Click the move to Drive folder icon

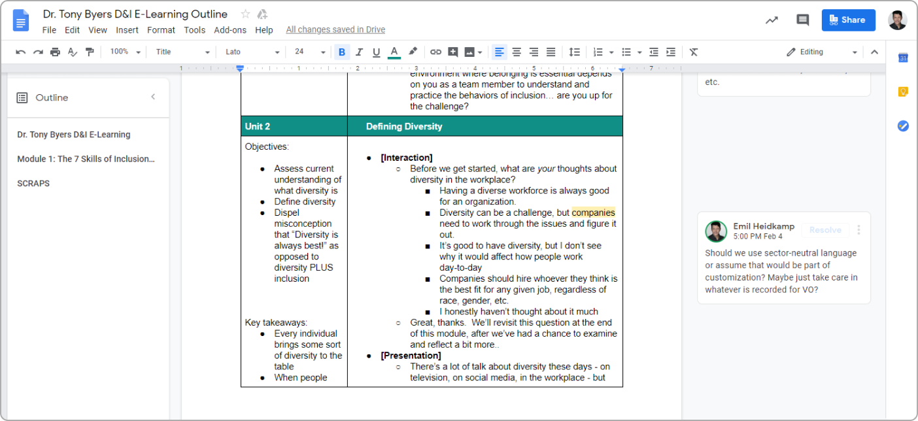click(262, 14)
